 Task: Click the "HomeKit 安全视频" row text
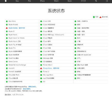coord(15,71)
